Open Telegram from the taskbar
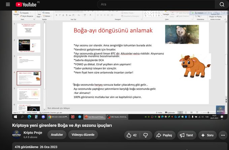This screenshot has height=150, width=229. click(x=79, y=117)
